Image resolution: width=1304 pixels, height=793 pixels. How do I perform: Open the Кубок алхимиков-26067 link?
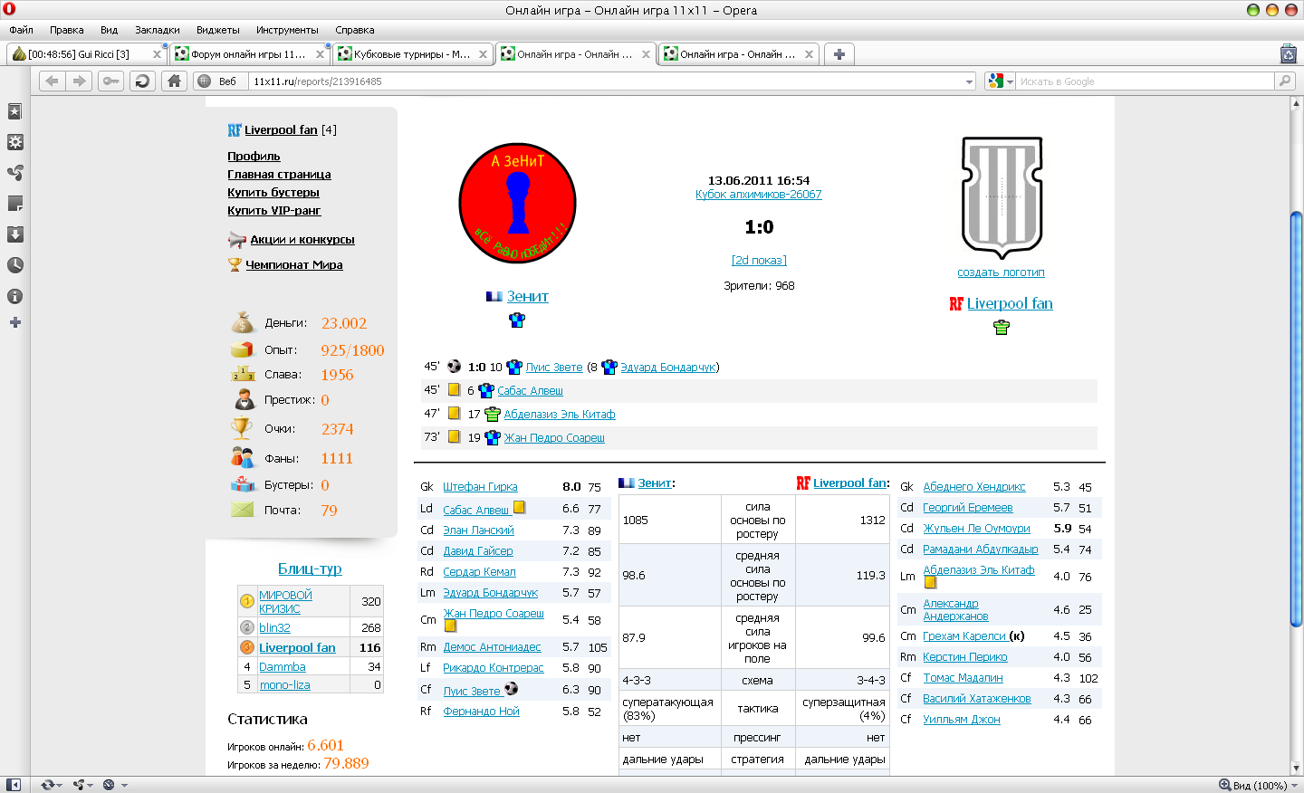click(758, 195)
